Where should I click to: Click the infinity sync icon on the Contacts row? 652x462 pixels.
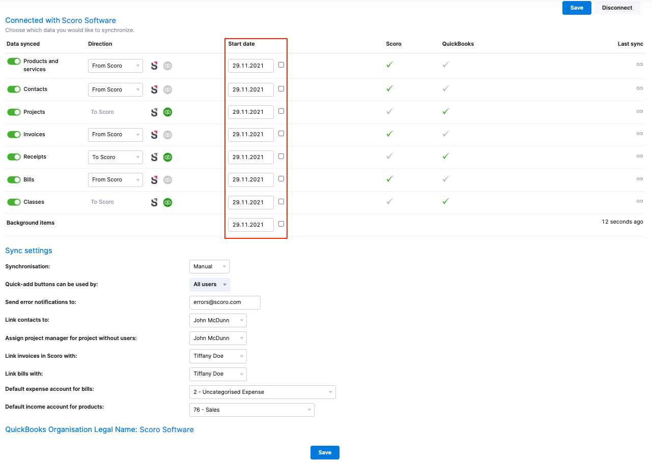pyautogui.click(x=640, y=88)
